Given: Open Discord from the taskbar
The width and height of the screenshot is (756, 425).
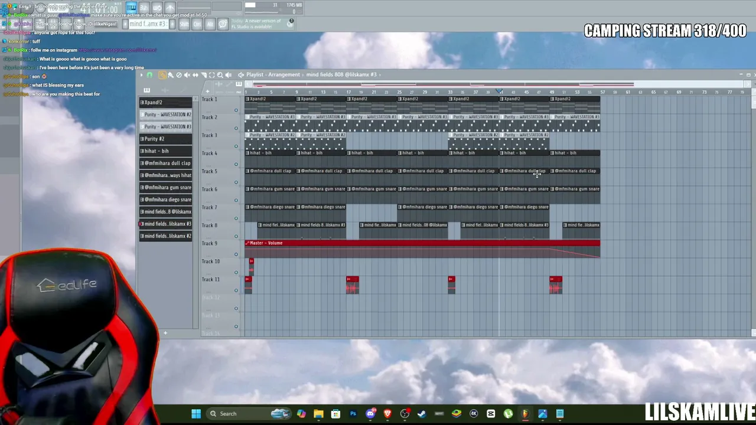Looking at the screenshot, I should tap(370, 414).
